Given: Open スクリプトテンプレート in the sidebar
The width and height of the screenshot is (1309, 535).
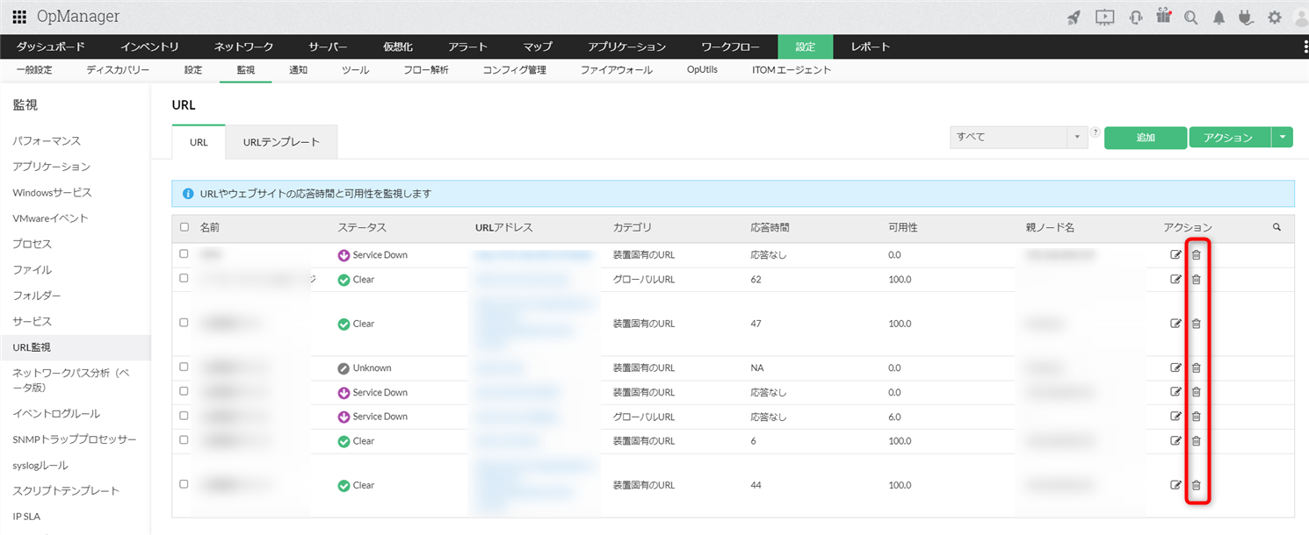Looking at the screenshot, I should 66,491.
